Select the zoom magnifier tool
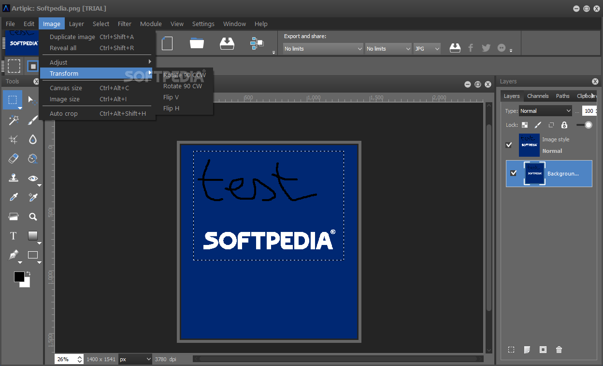603x366 pixels. (x=33, y=217)
